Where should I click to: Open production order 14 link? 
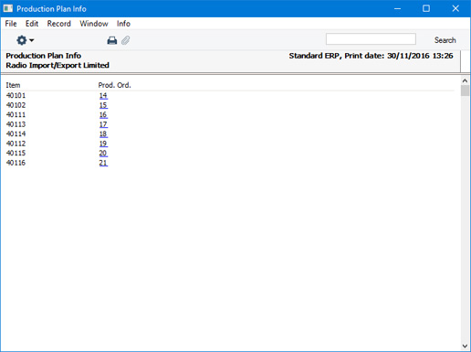(103, 96)
